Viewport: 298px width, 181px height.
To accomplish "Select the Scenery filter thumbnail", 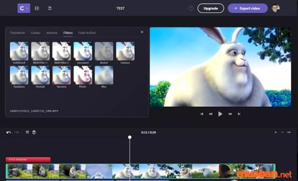I will coord(61,75).
